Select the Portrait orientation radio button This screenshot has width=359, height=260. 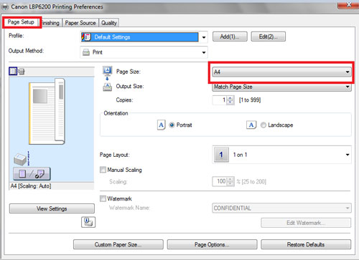click(x=172, y=125)
